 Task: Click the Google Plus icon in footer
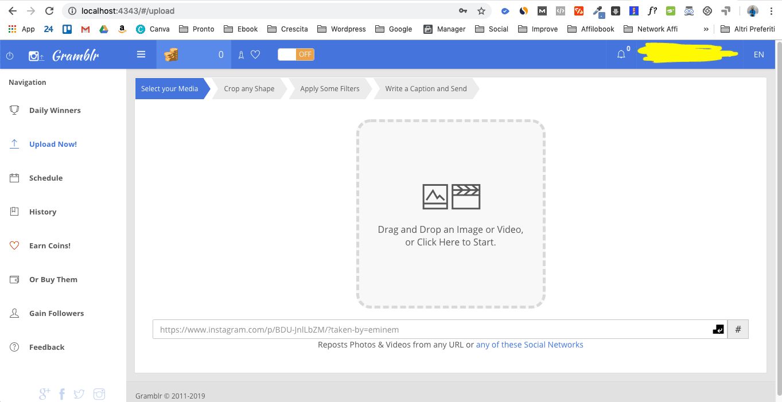45,394
